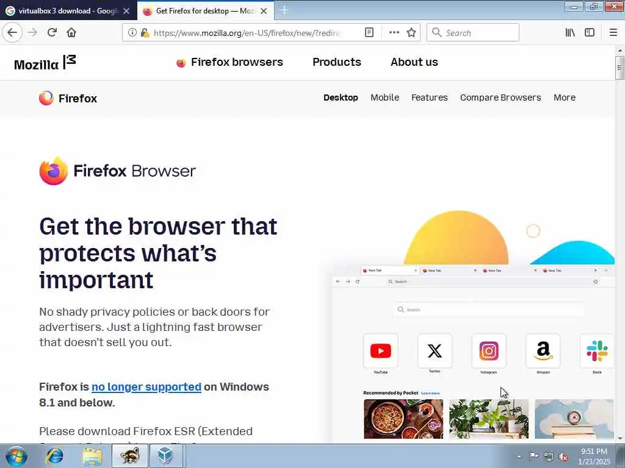This screenshot has width=625, height=468.
Task: Launch Internet Explorer from the taskbar
Action: click(x=54, y=456)
